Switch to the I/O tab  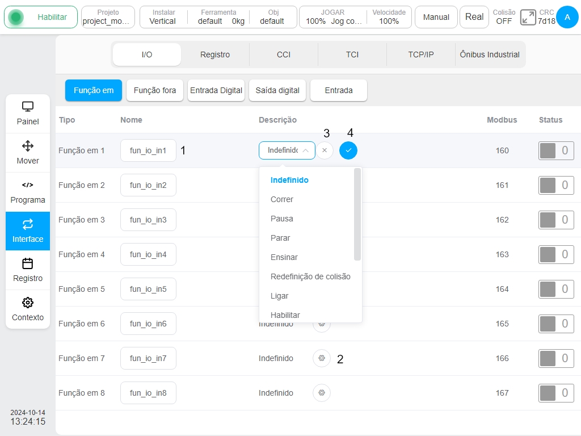(x=147, y=54)
